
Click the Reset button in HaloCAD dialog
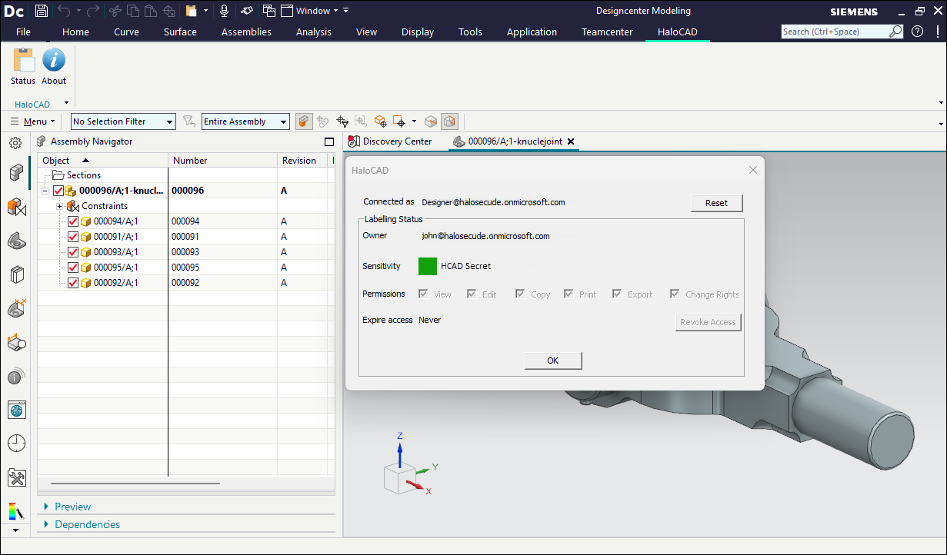click(x=716, y=203)
